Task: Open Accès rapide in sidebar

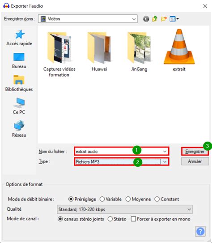Action: point(19,38)
